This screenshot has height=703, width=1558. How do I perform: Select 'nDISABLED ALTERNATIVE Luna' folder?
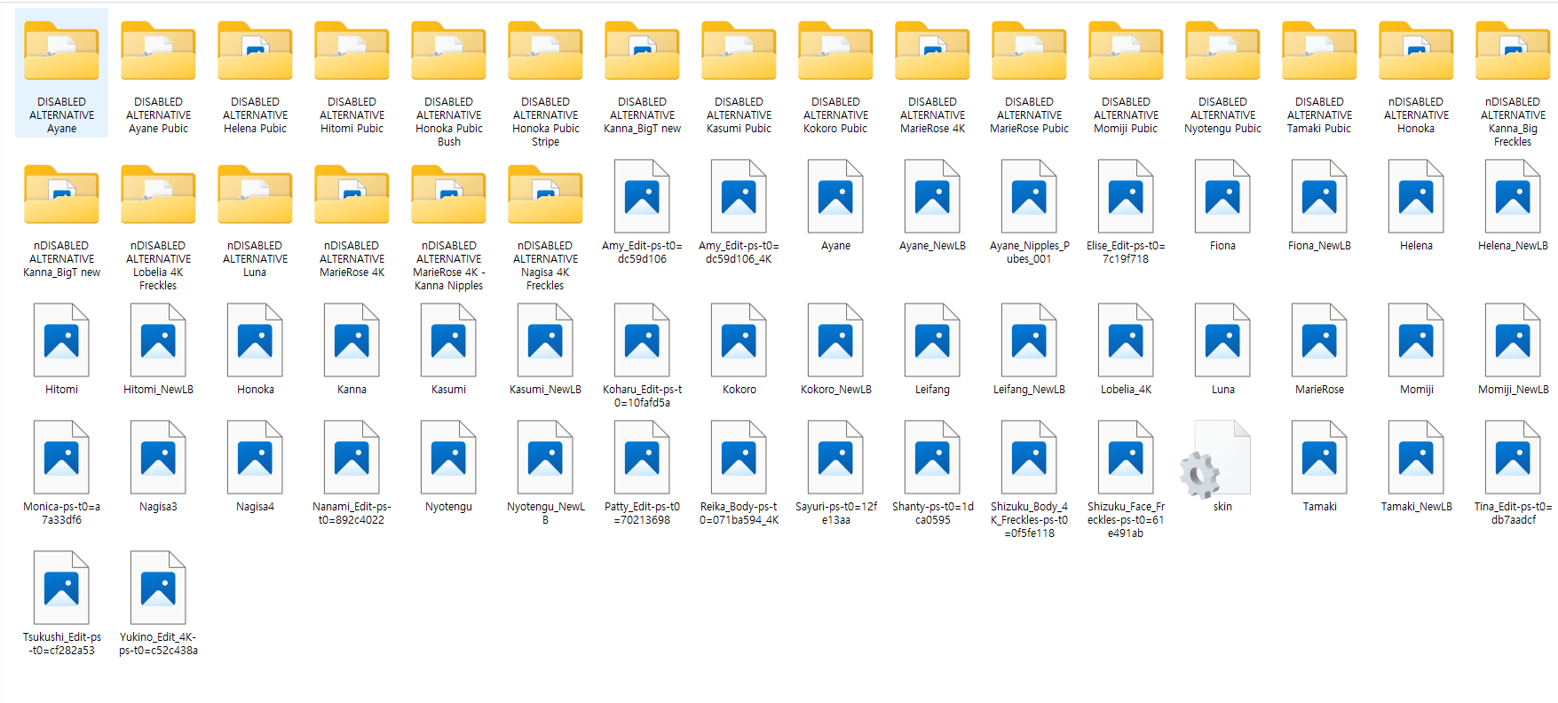[x=255, y=195]
